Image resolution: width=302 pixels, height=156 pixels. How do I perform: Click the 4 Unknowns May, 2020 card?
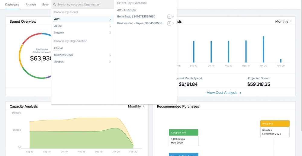[x=184, y=141]
